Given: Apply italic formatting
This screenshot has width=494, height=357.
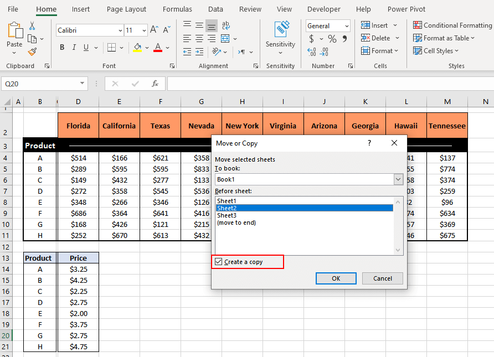Looking at the screenshot, I should pyautogui.click(x=73, y=47).
